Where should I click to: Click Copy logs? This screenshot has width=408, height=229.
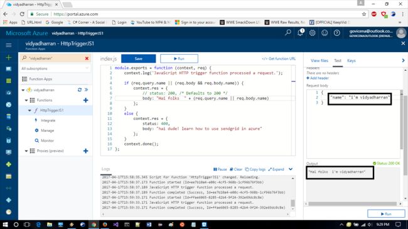click(255, 169)
